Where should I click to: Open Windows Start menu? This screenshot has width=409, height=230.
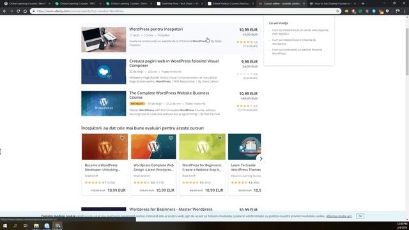(4, 226)
